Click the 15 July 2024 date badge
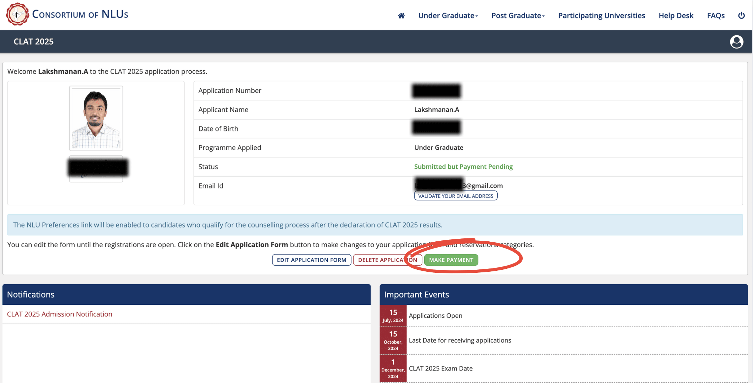 (x=393, y=315)
